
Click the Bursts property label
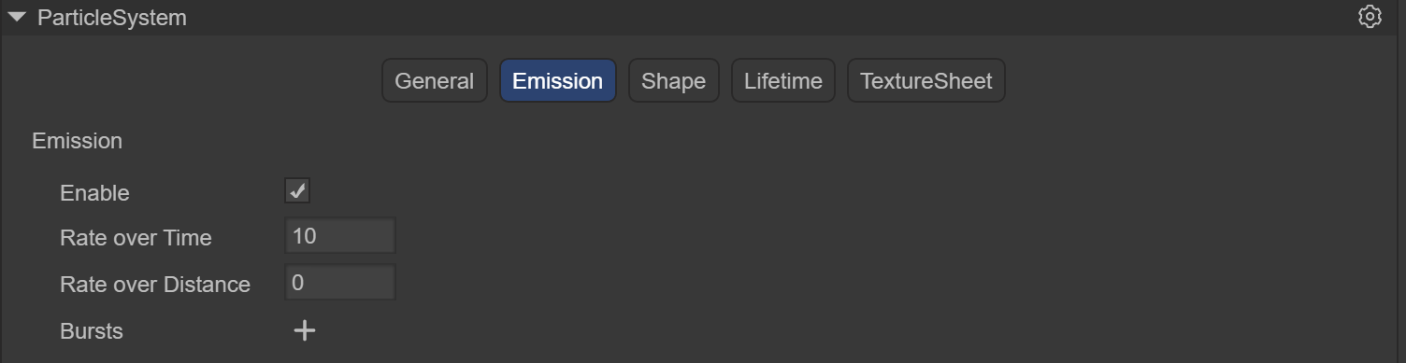(92, 331)
